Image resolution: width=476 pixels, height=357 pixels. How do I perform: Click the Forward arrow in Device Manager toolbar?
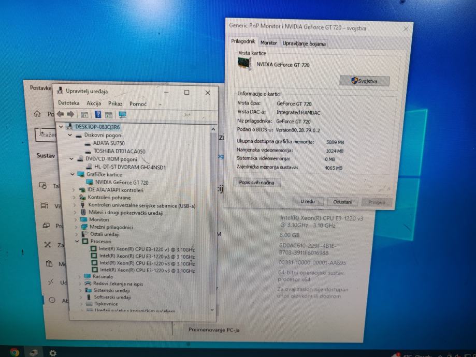coord(70,114)
